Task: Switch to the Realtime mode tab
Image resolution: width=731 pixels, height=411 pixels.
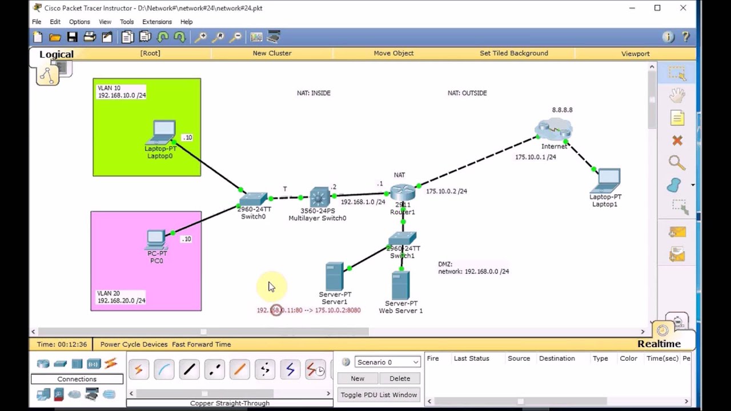Action: (x=659, y=344)
